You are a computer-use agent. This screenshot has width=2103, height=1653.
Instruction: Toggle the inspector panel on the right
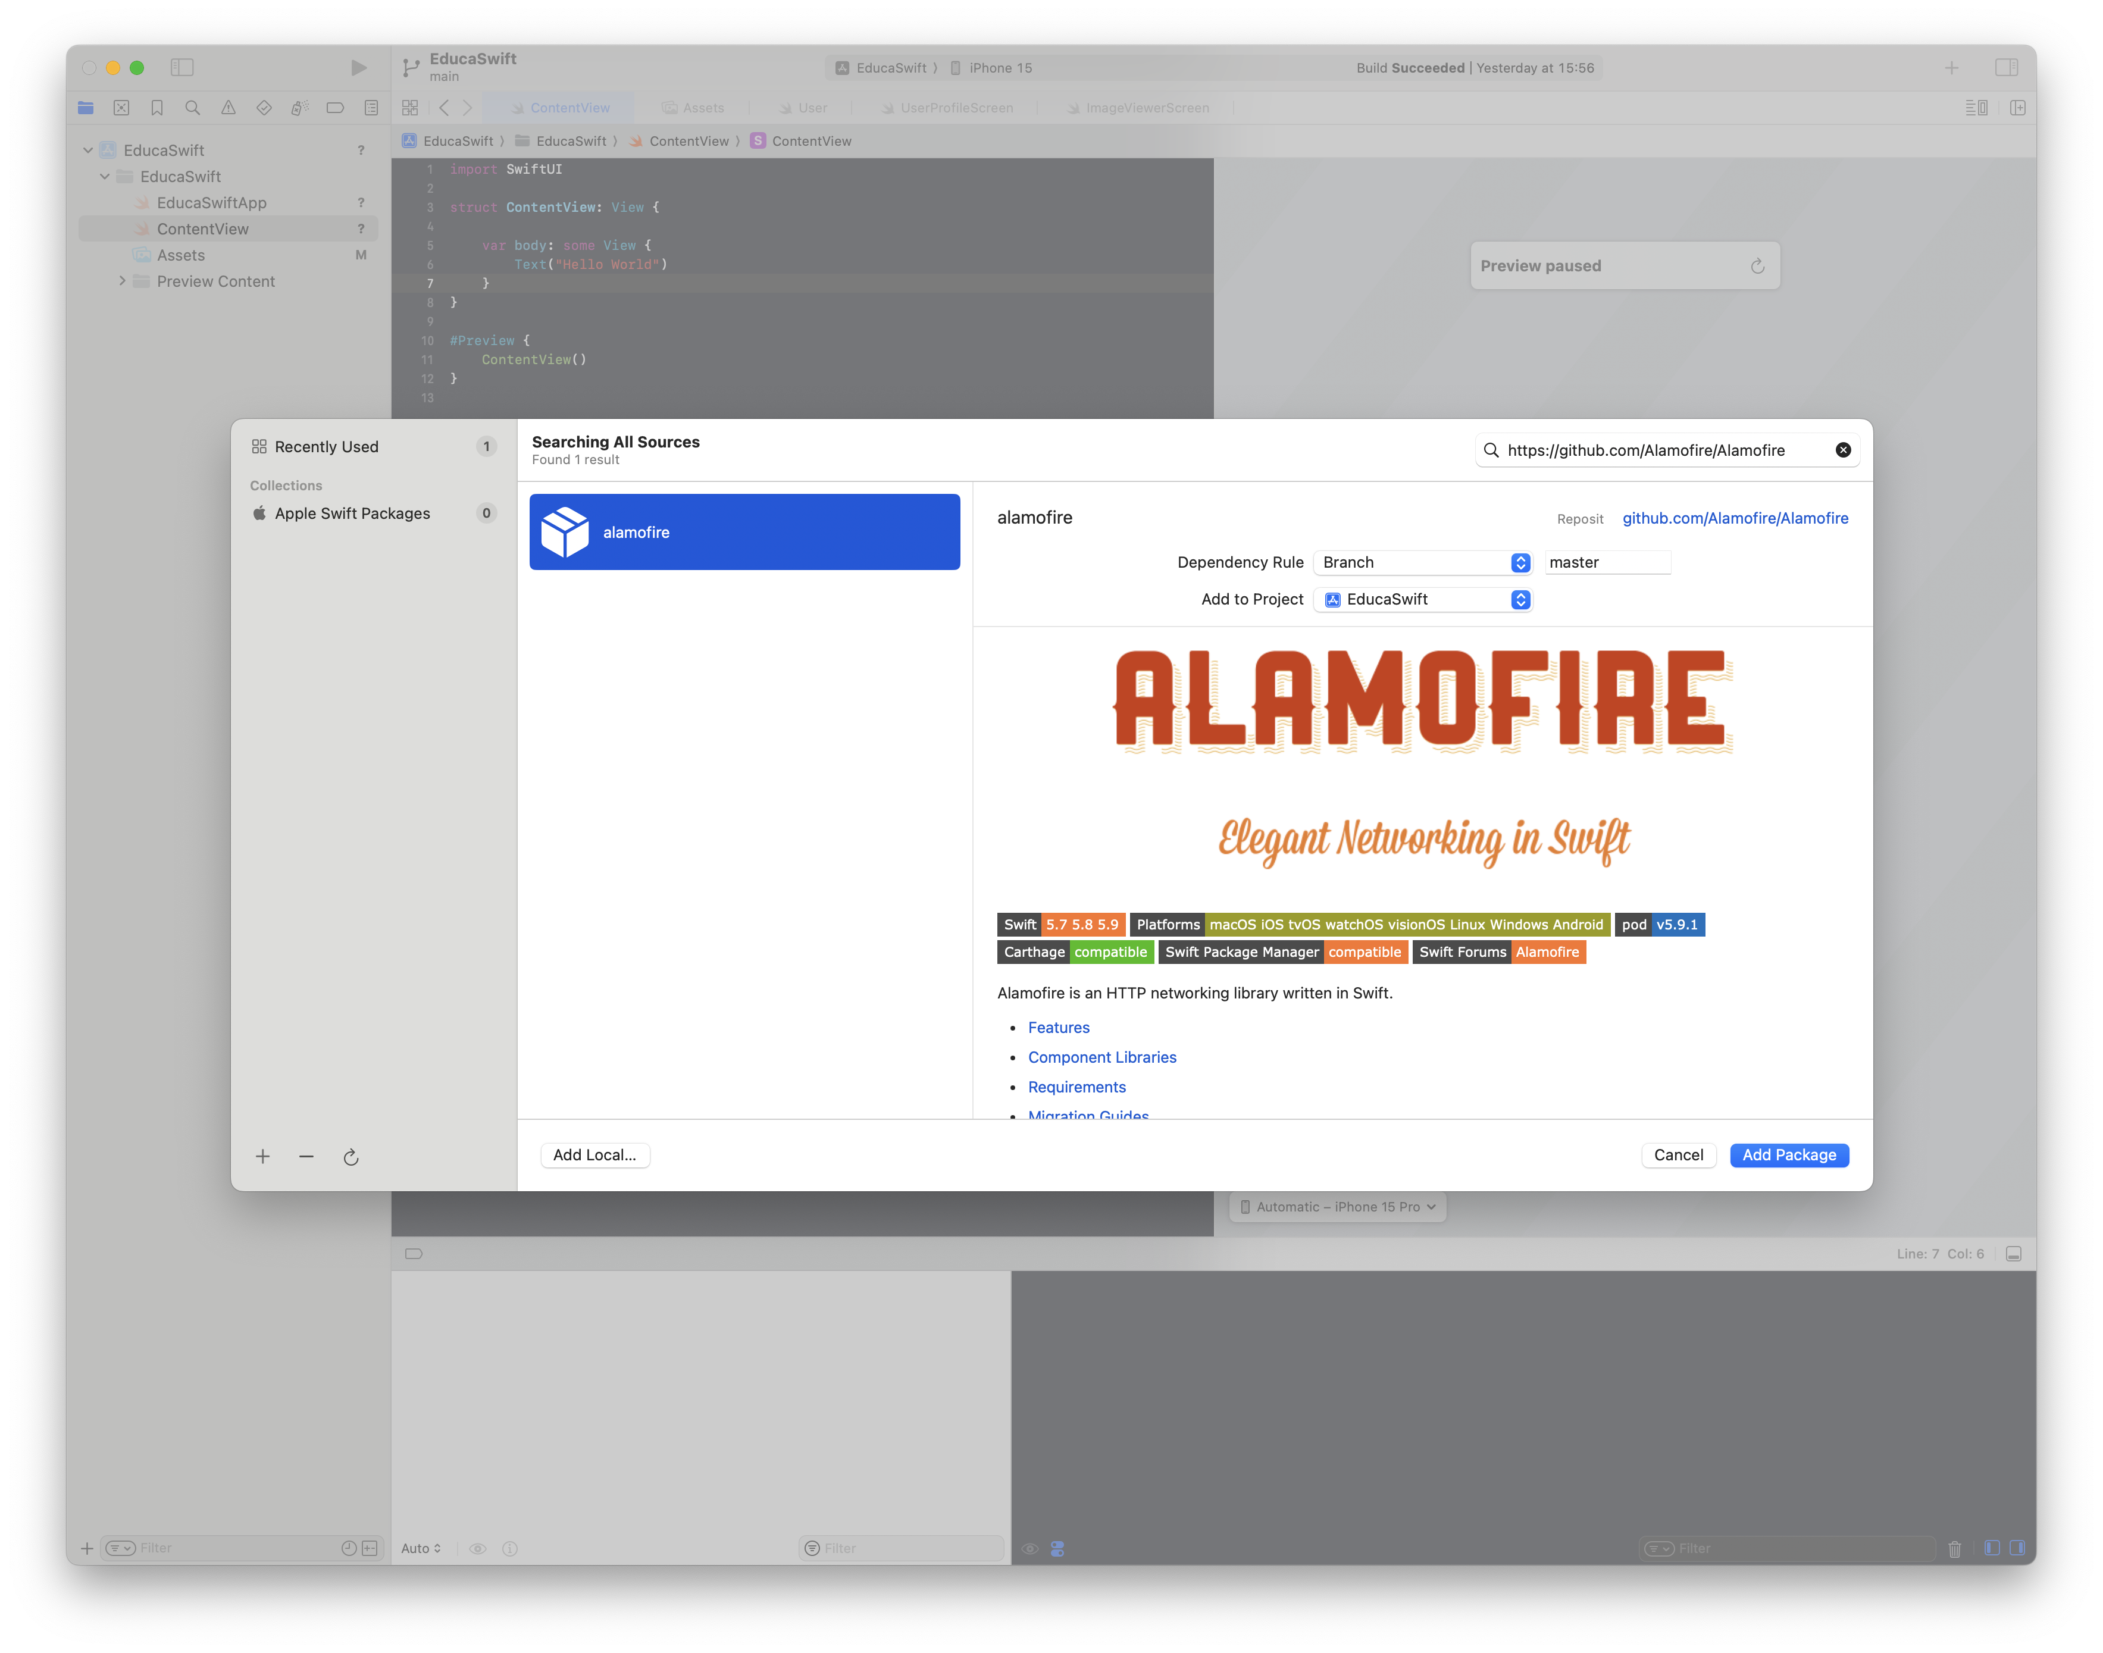2007,68
